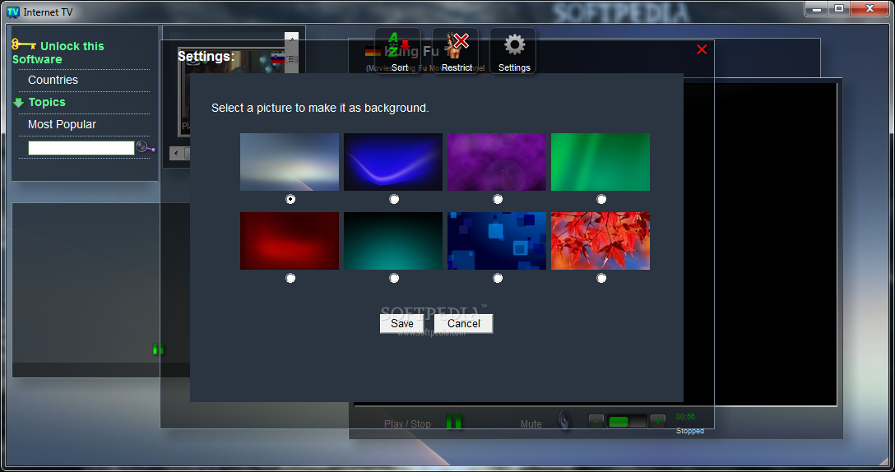Increase volume with the plus button
The height and width of the screenshot is (472, 895).
(x=658, y=421)
